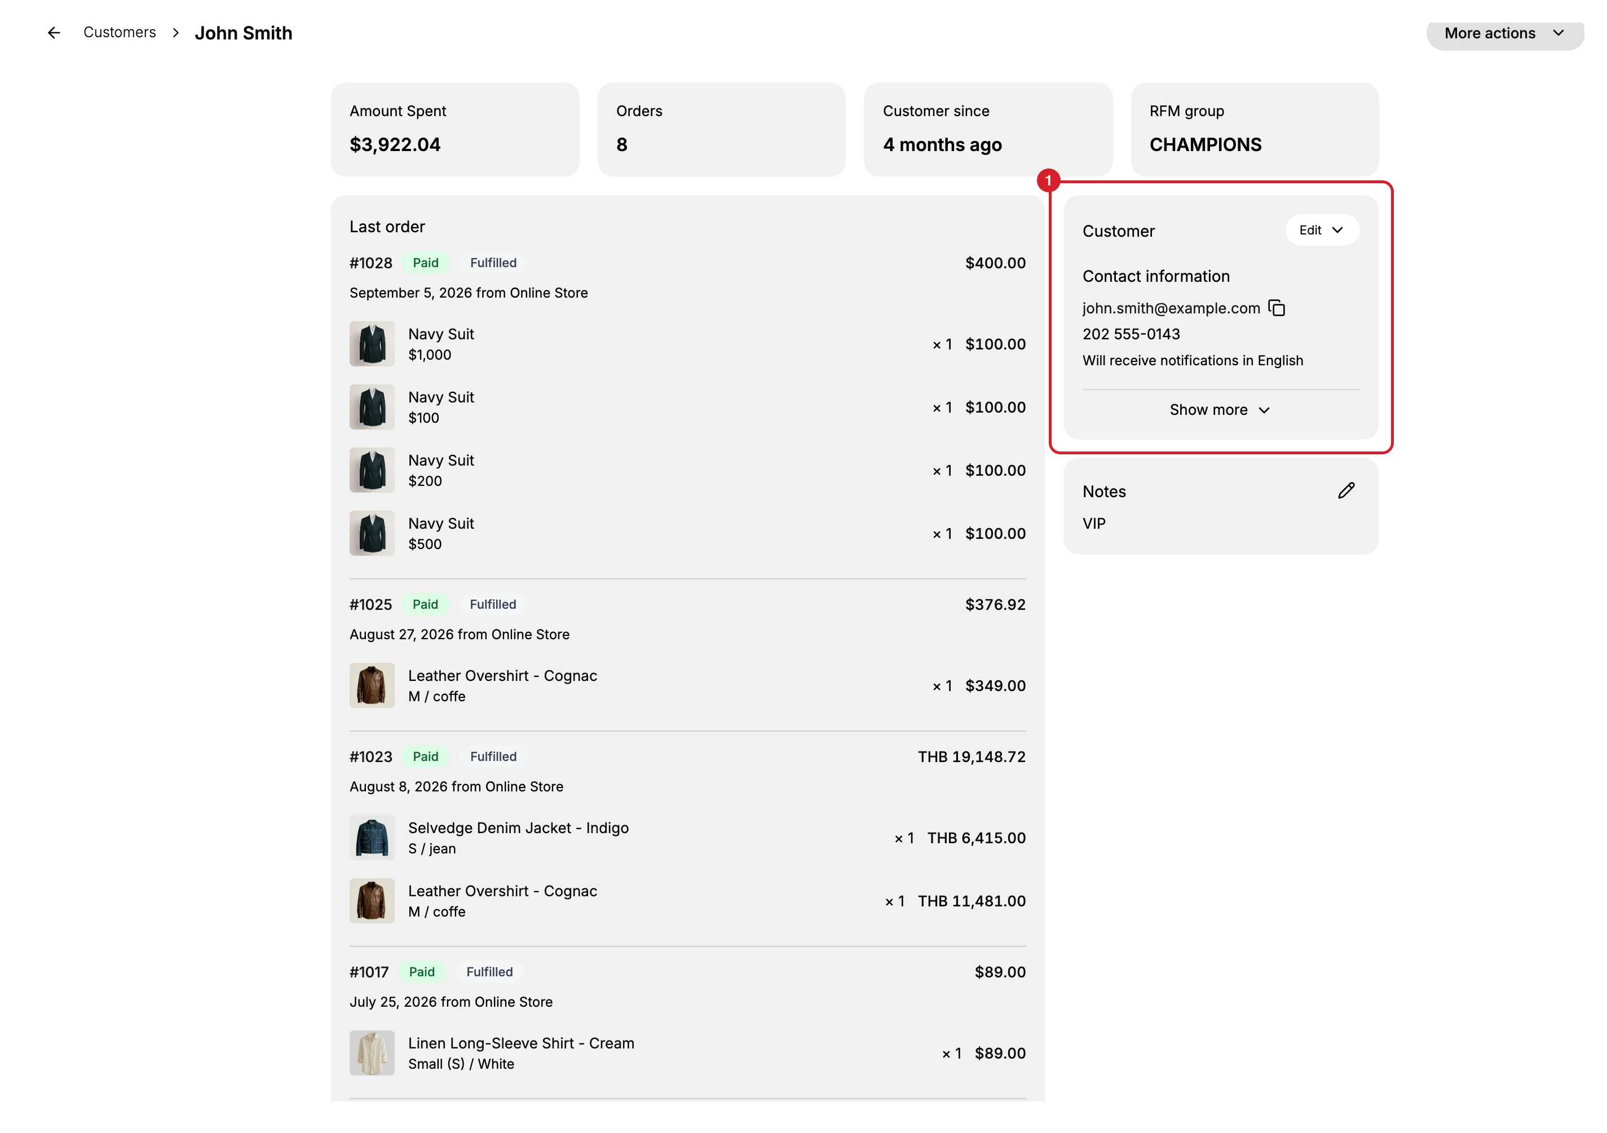Viewport: 1607px width, 1133px height.
Task: Click the THB 6,415.00 line price
Action: pyautogui.click(x=977, y=838)
